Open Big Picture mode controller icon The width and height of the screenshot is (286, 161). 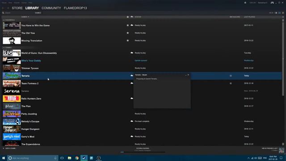(x=272, y=3)
